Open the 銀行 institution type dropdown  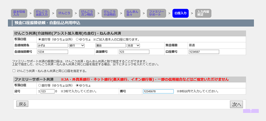77,46
